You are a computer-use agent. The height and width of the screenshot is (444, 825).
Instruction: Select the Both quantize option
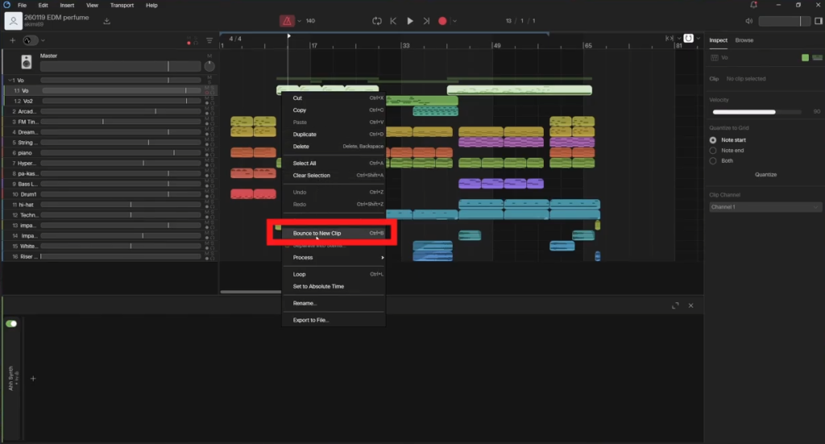pyautogui.click(x=713, y=160)
